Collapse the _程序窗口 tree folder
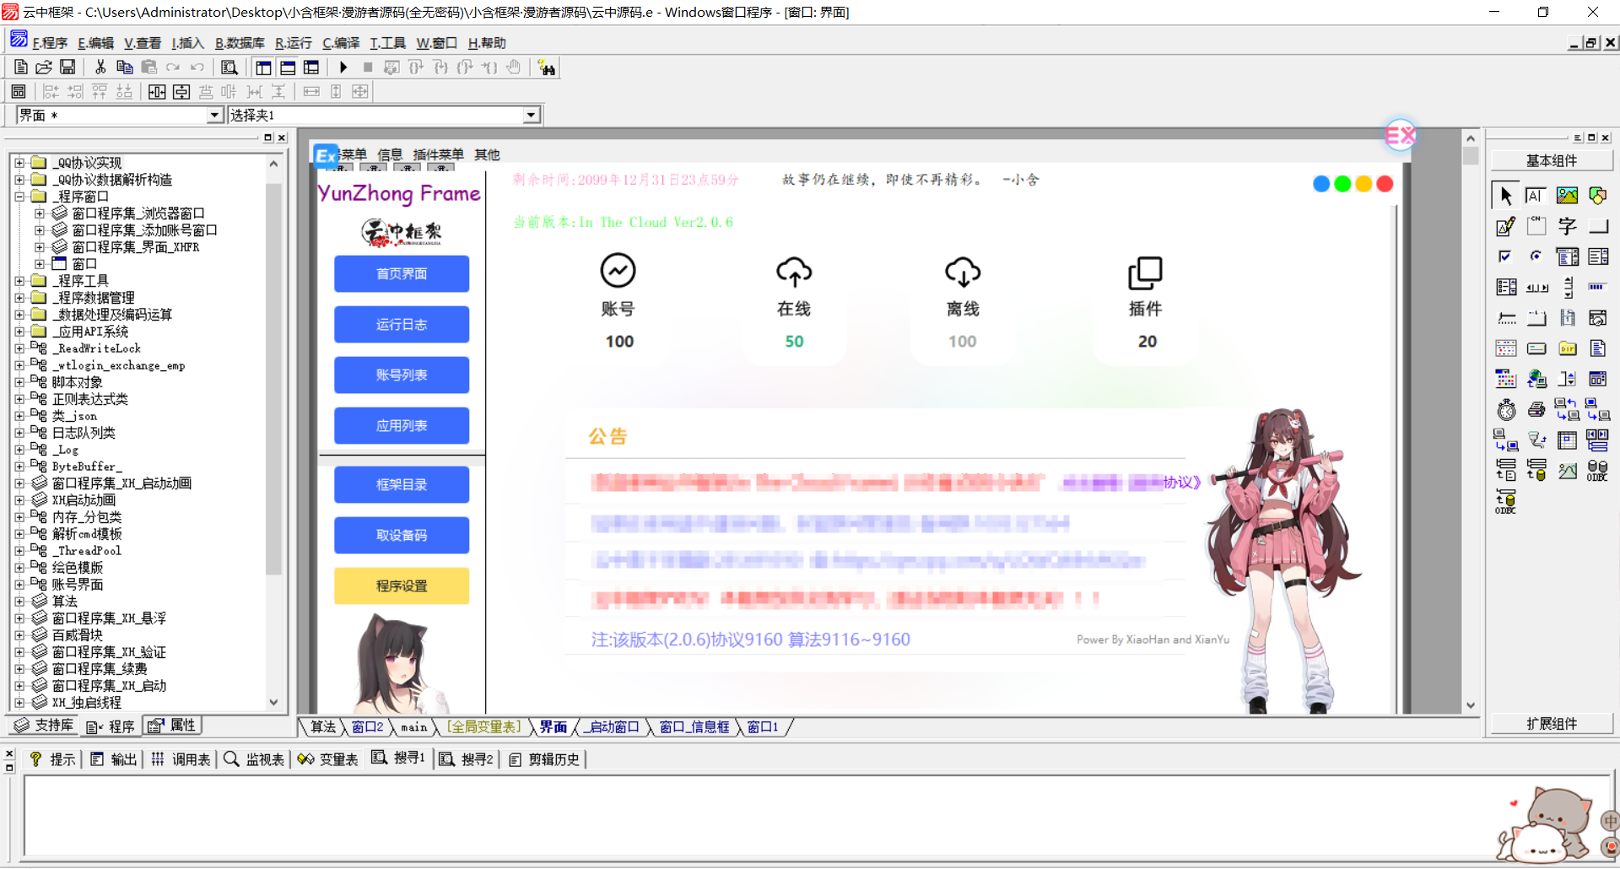1620x869 pixels. (19, 197)
